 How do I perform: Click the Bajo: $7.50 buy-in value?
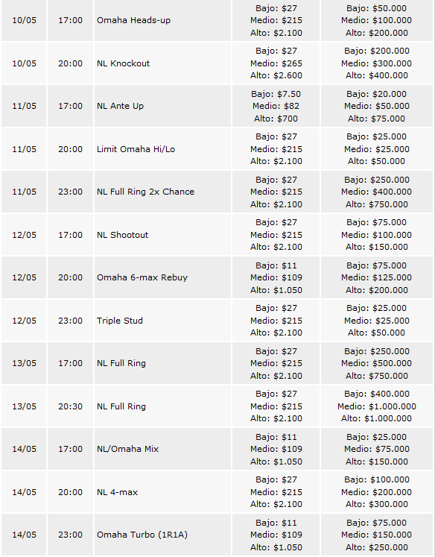click(276, 94)
